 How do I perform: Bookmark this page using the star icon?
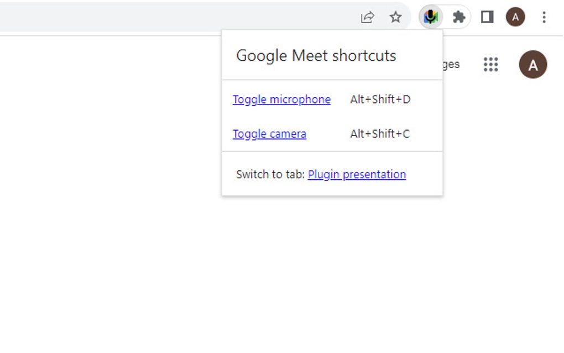point(395,17)
